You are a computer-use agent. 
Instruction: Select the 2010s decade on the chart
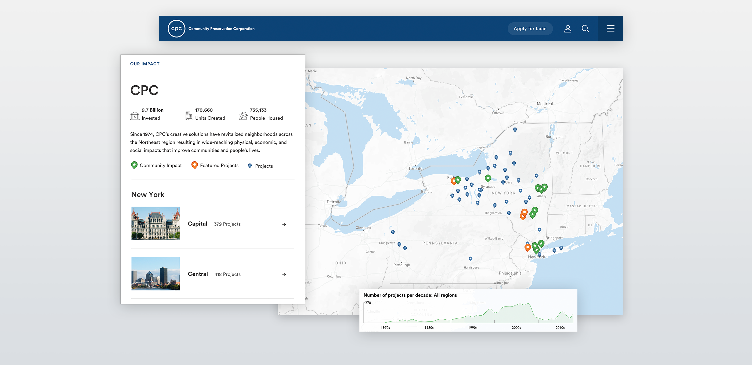tap(560, 328)
